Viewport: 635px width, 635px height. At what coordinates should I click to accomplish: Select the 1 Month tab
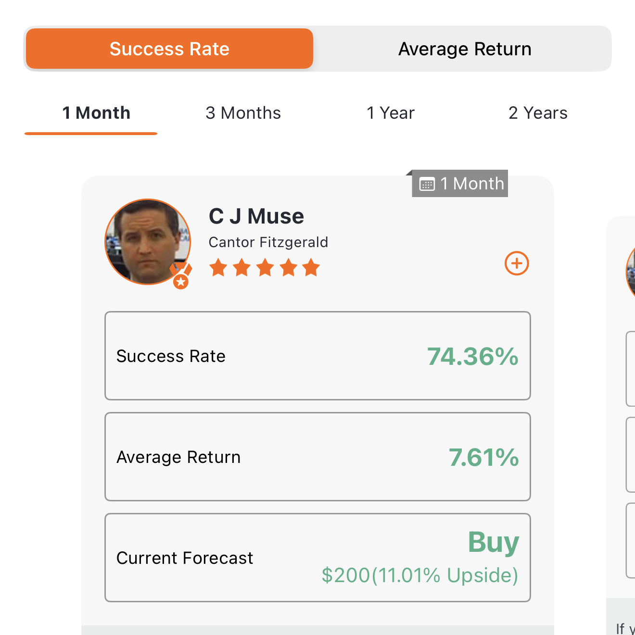pyautogui.click(x=96, y=113)
